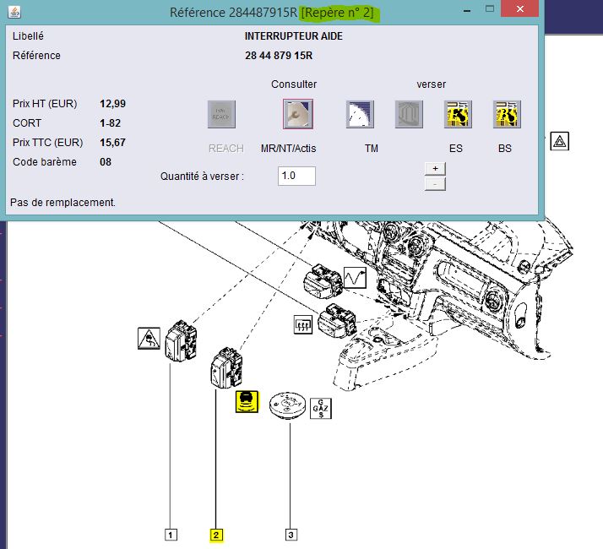This screenshot has height=549, width=603.
Task: Click the CORT value 1-82
Action: [111, 123]
